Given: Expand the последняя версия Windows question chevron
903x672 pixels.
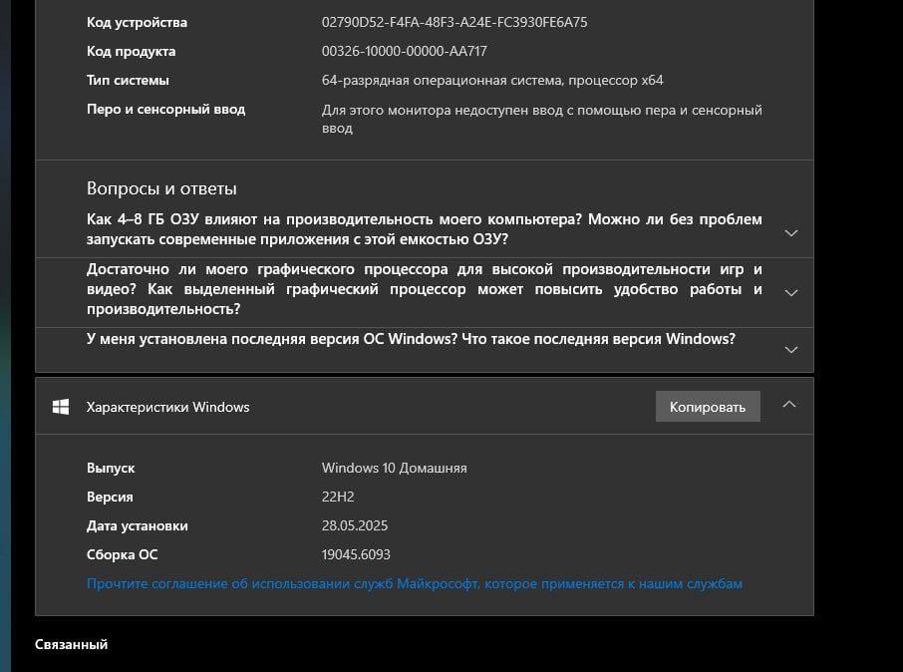Looking at the screenshot, I should 790,350.
